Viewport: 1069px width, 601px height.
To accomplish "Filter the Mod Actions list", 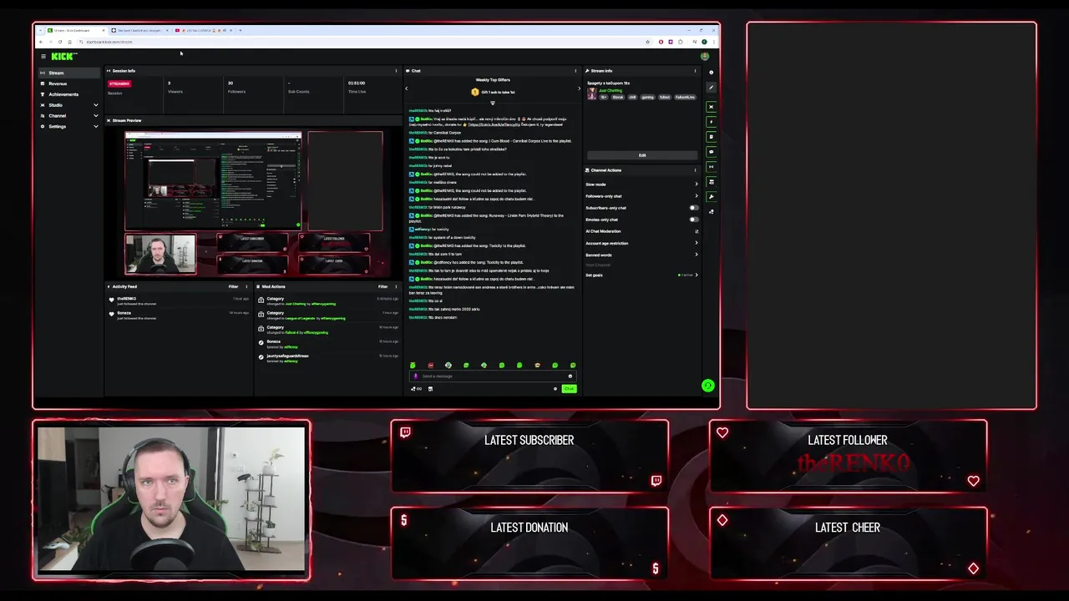I will tap(383, 286).
